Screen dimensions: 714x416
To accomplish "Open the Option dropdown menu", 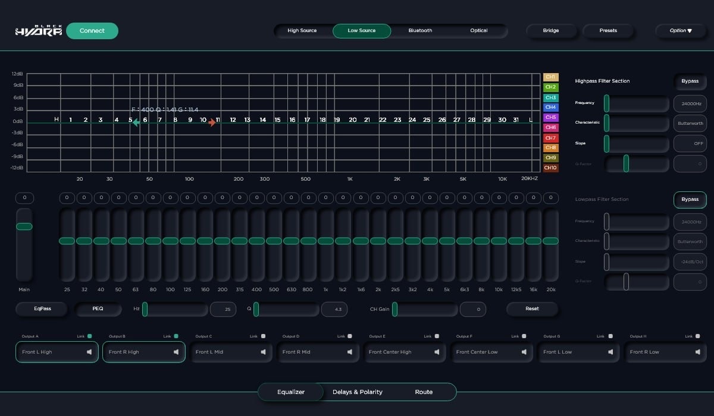I will click(x=681, y=31).
